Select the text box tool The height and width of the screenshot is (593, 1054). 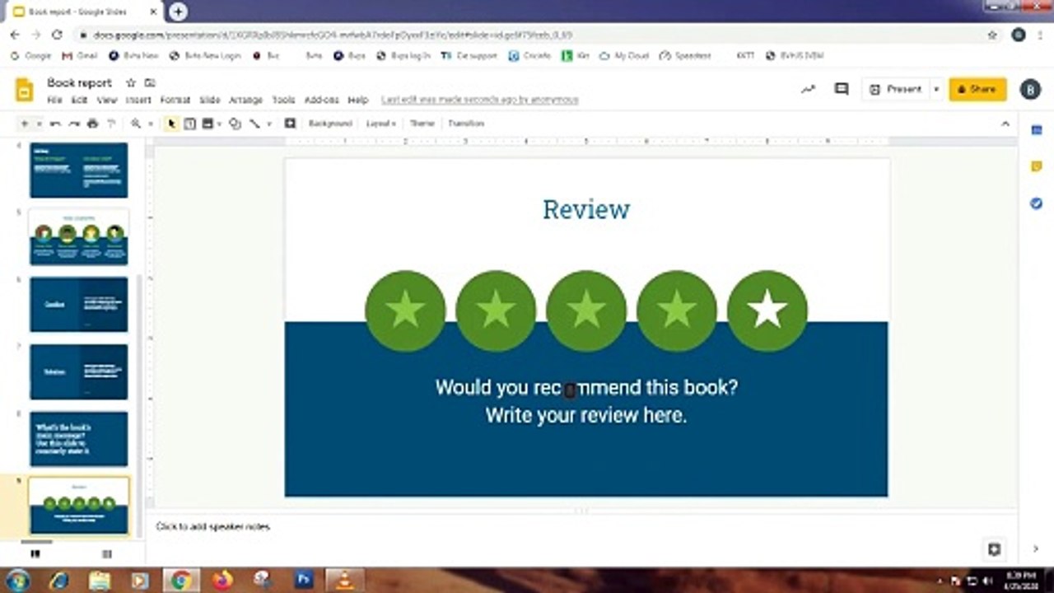point(189,124)
